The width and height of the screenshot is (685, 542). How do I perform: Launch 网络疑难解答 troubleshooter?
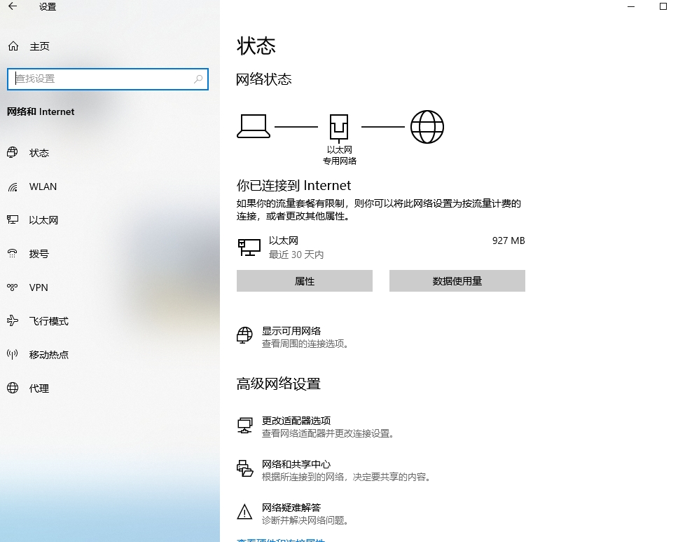coord(291,508)
